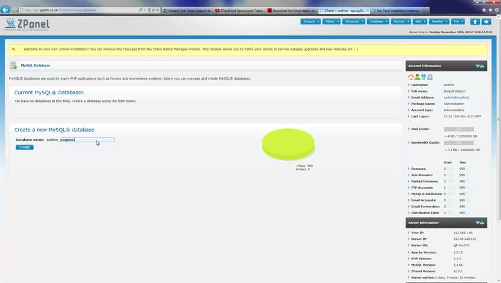Open the Domain dropdown menu

click(x=401, y=21)
